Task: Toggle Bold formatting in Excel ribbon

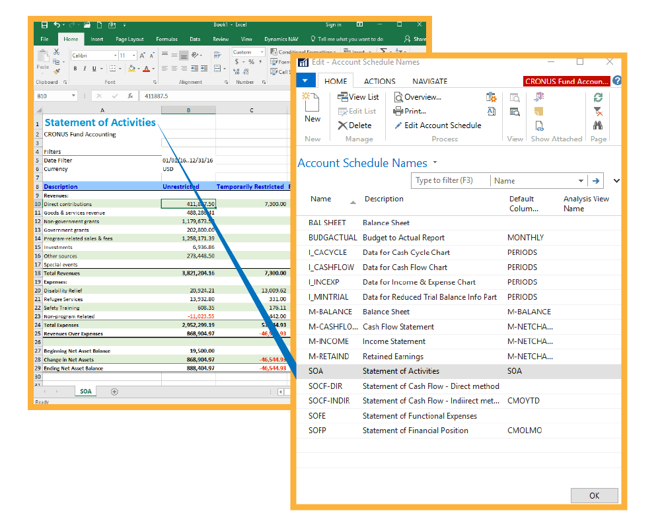Action: pyautogui.click(x=75, y=69)
